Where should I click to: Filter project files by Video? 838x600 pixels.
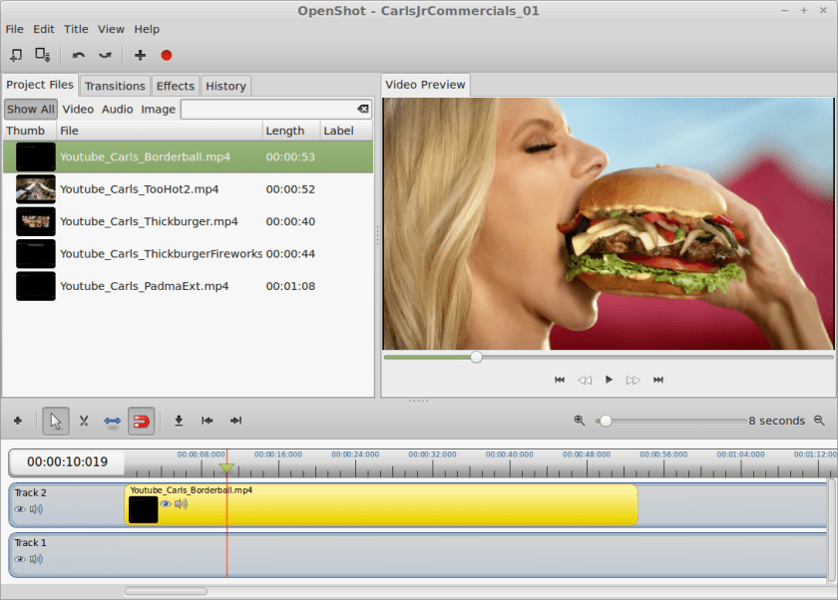pos(77,109)
